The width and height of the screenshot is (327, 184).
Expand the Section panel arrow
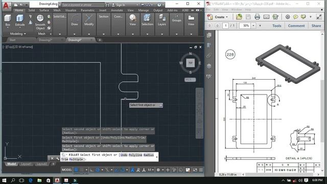104,34
